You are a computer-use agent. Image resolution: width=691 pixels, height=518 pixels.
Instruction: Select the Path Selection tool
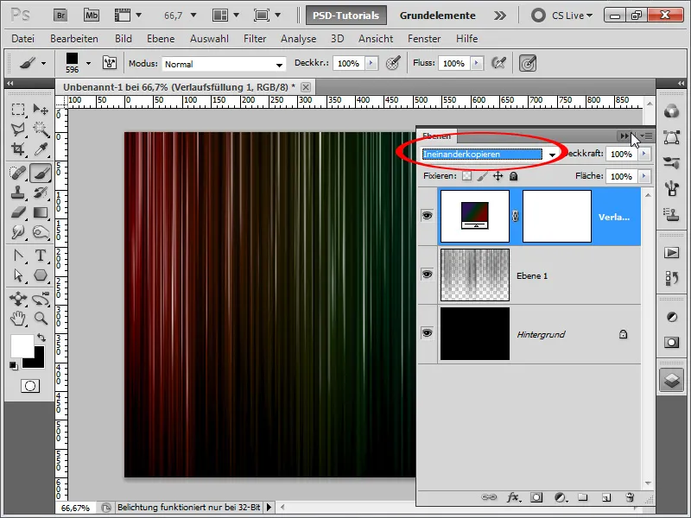[x=18, y=275]
